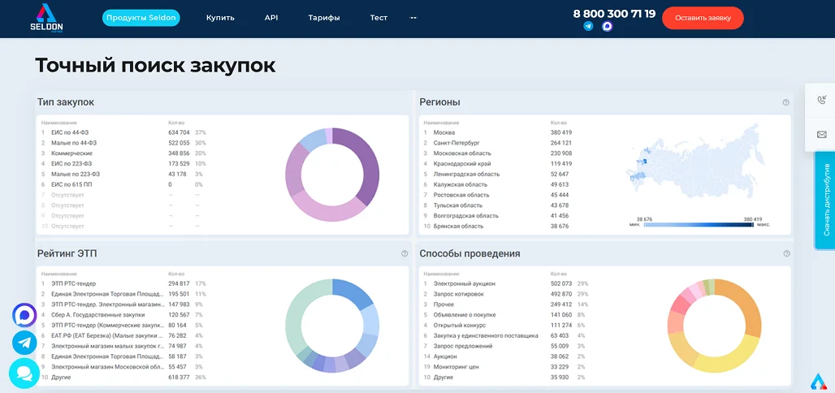Open Telegram icon under the phone number
Screen dimensions: 835x393
coord(588,26)
